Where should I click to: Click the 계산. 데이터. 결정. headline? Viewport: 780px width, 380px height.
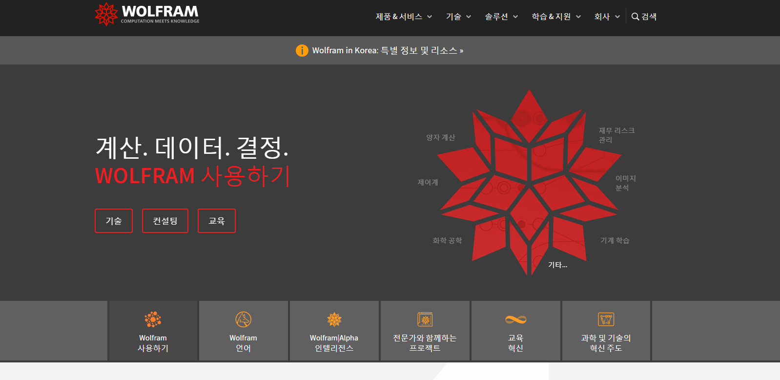coord(192,147)
